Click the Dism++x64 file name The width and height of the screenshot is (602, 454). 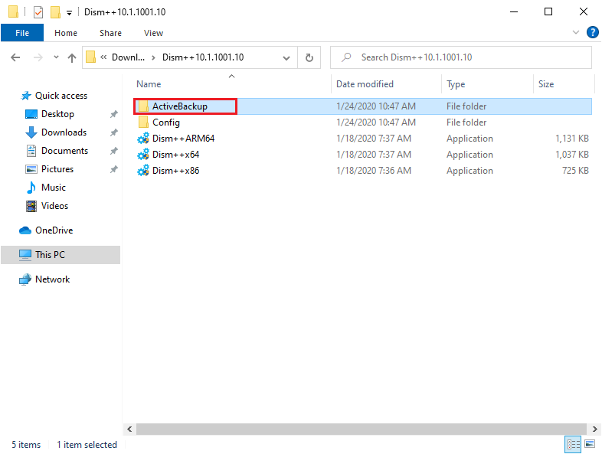coord(176,155)
